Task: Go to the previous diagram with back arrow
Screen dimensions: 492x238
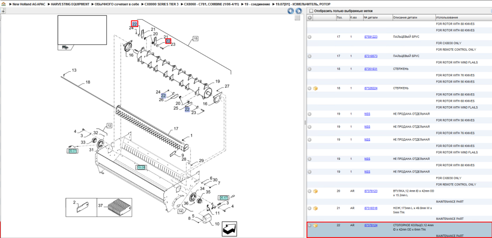Action: tap(291, 11)
